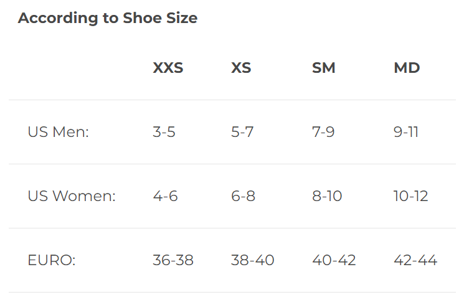Click the 'According to Shoe Size' heading

pyautogui.click(x=108, y=18)
